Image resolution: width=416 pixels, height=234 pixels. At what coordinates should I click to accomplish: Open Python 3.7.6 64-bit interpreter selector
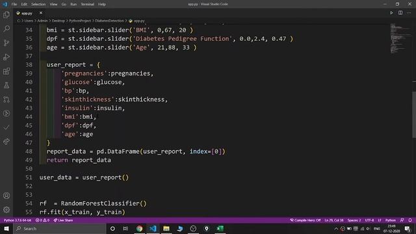pos(18,220)
